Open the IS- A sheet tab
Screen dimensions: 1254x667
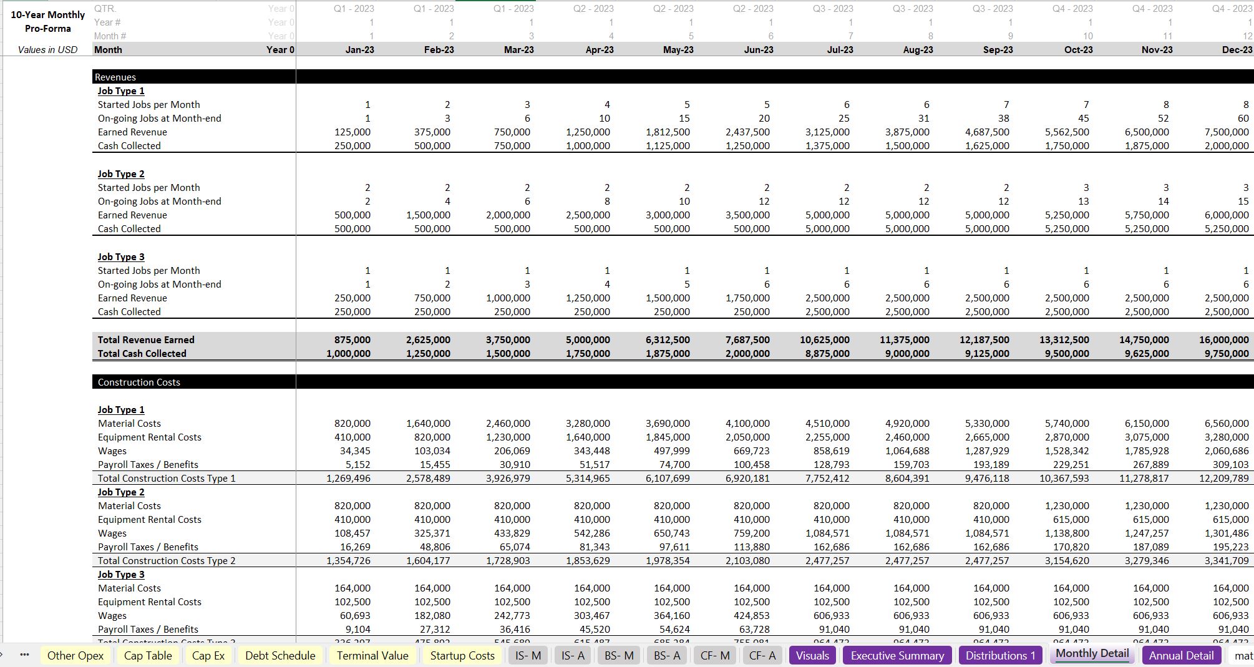pos(573,655)
